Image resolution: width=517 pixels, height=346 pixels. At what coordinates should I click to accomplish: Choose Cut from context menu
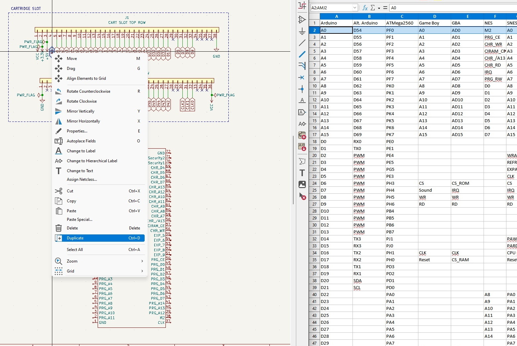[100, 191]
